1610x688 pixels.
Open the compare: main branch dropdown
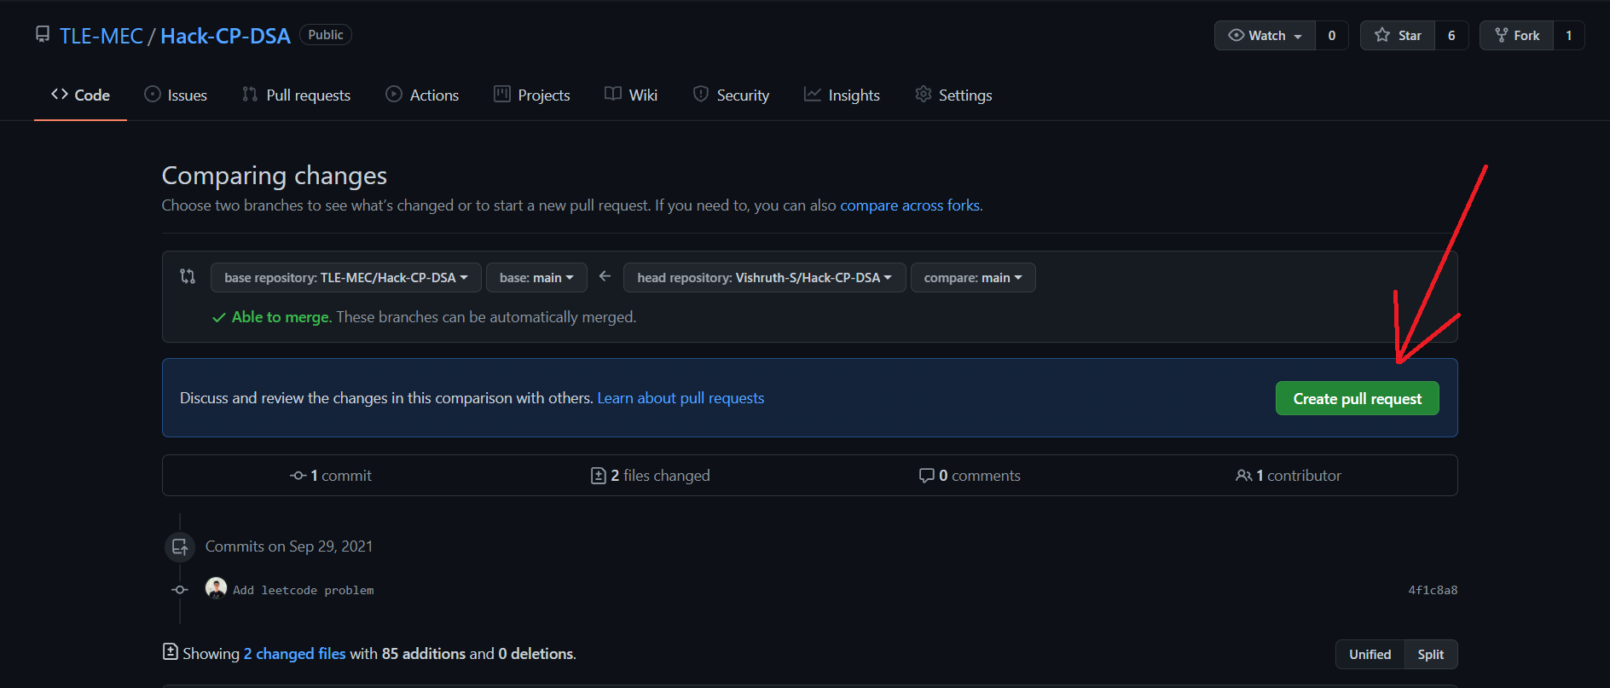click(973, 278)
